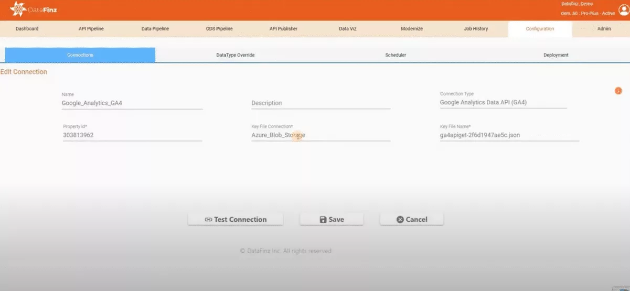Image resolution: width=630 pixels, height=291 pixels.
Task: Open Job History tab
Action: pyautogui.click(x=476, y=29)
